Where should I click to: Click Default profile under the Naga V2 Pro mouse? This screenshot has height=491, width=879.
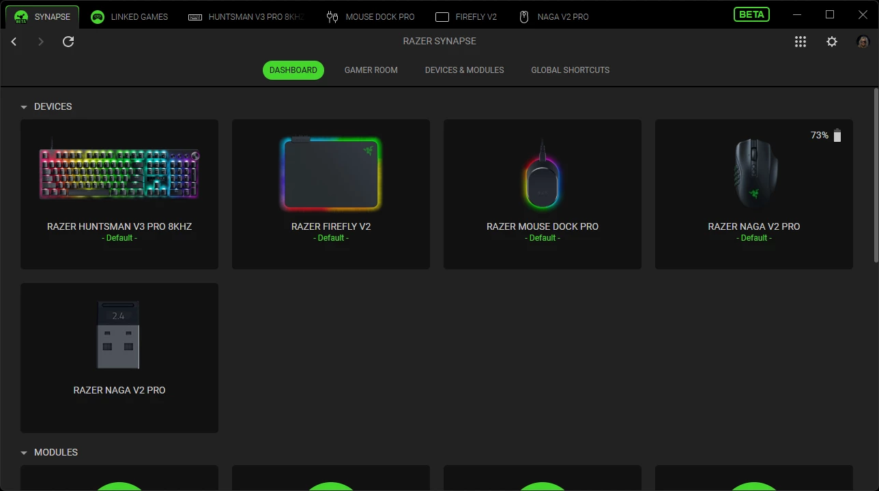[754, 238]
